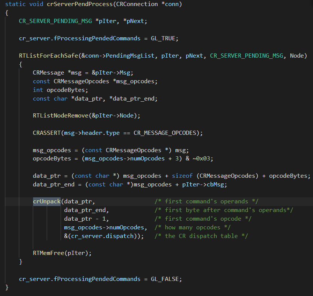This screenshot has width=313, height=296.
Task: Click GL_TRUE in the assignment
Action: click(x=163, y=38)
